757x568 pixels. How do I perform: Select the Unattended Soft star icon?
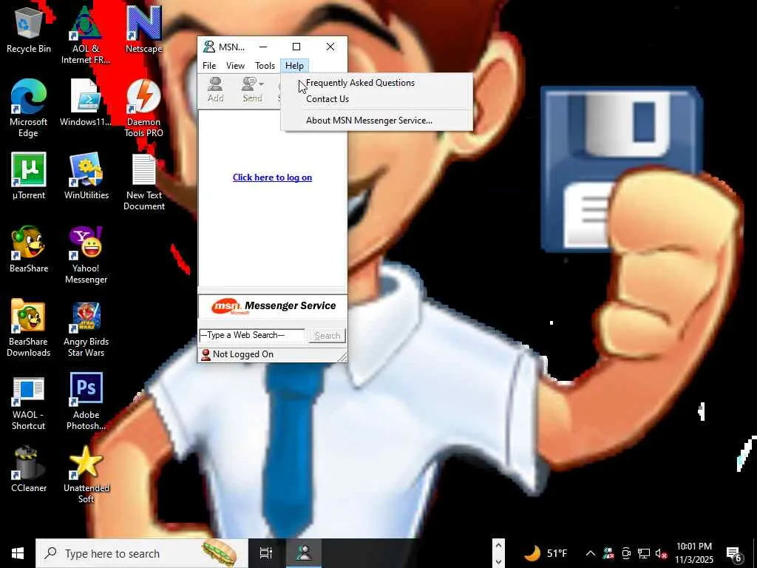tap(86, 474)
